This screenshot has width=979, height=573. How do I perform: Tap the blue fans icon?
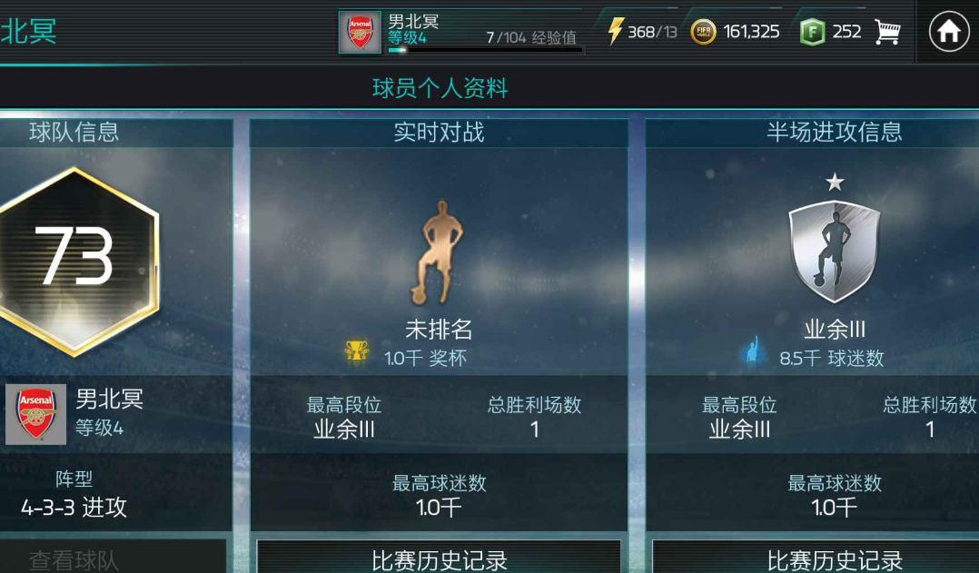coord(752,350)
